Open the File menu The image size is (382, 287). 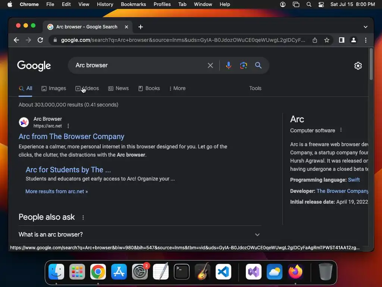pos(50,4)
